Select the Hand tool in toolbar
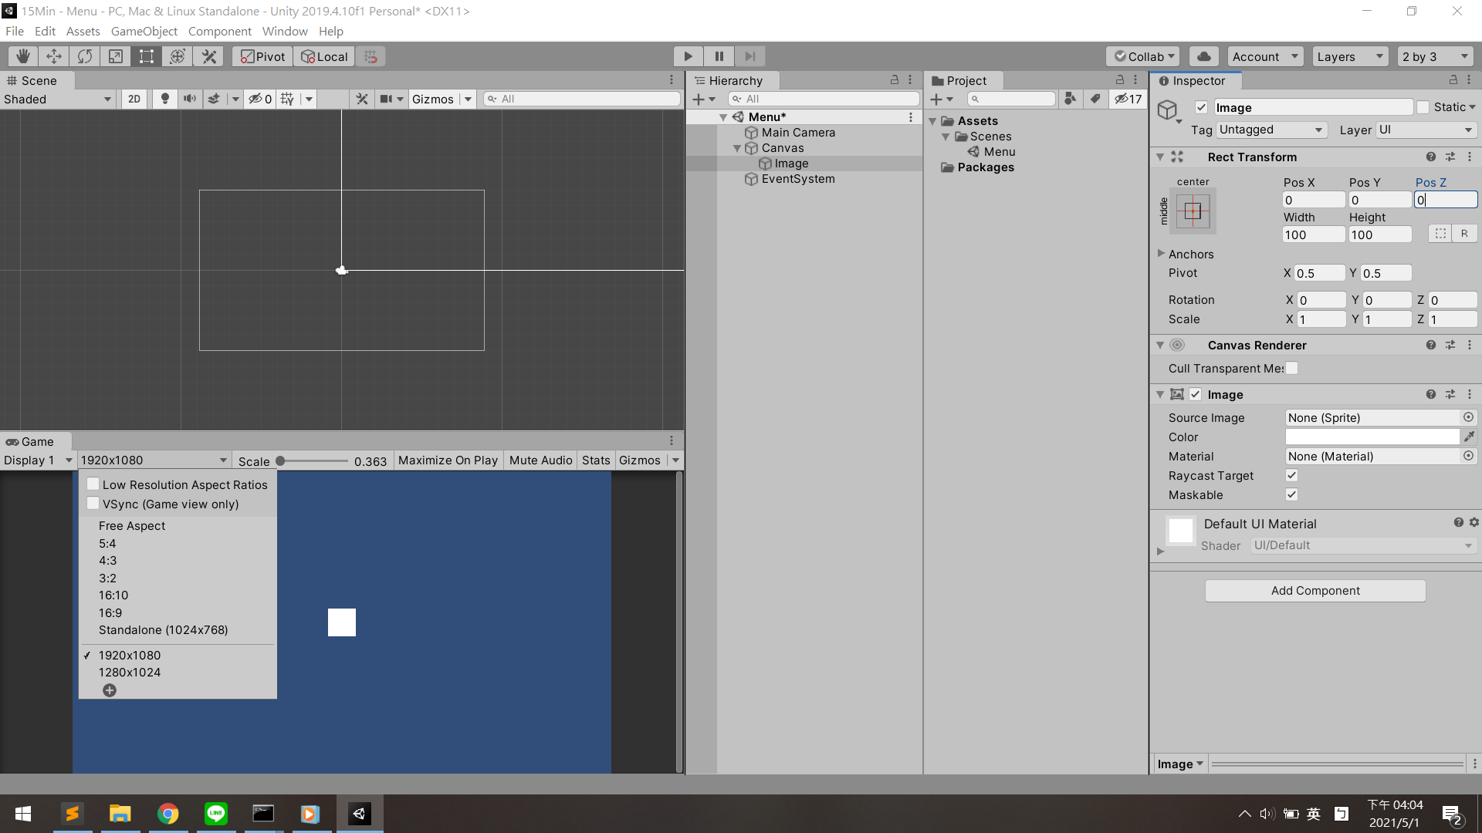The image size is (1482, 833). tap(23, 56)
